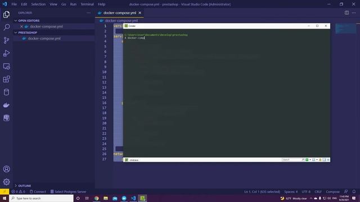Open the errors and warnings status indicator
Image resolution: width=360 pixels, height=202 pixels.
pyautogui.click(x=19, y=192)
